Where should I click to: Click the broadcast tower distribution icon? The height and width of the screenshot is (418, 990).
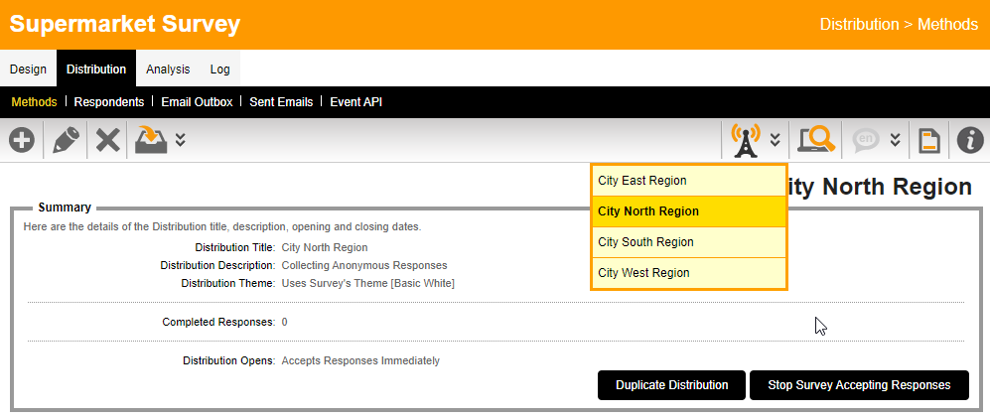pos(745,140)
